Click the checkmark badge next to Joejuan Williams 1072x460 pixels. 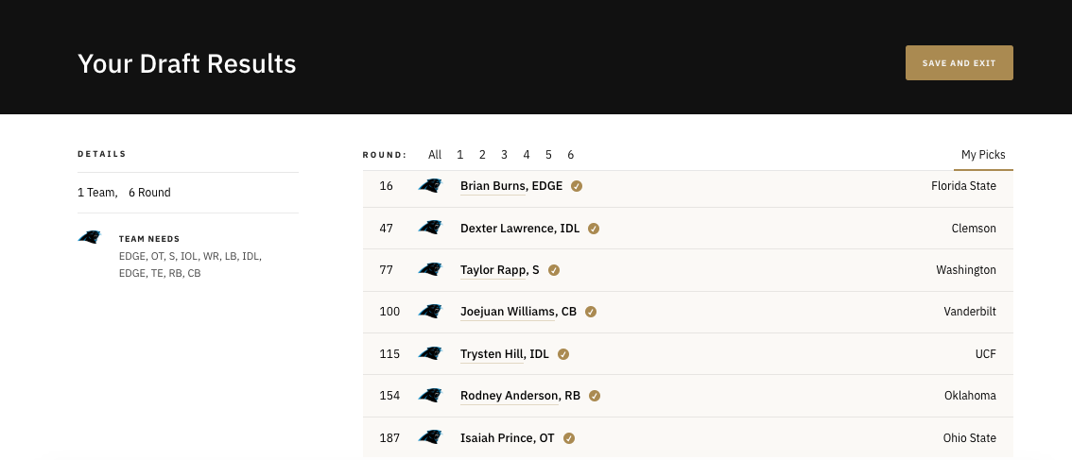click(x=591, y=312)
